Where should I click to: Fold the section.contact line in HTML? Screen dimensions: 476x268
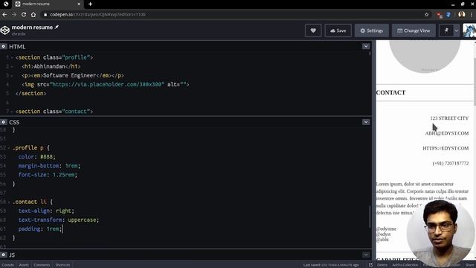point(12,112)
